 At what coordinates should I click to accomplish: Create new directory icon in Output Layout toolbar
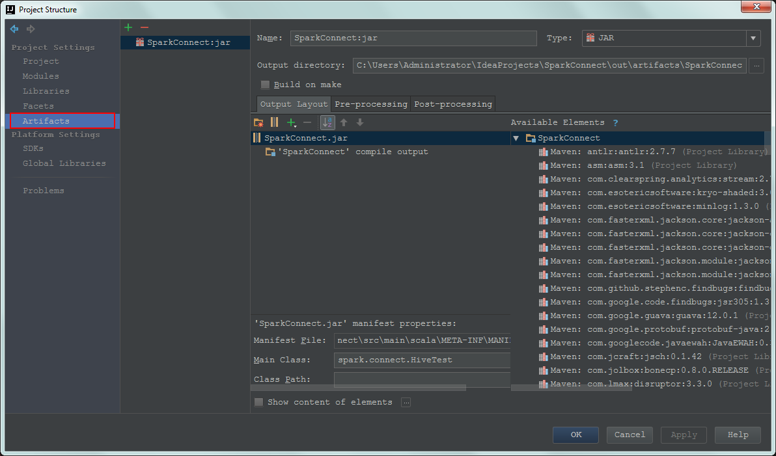point(258,123)
